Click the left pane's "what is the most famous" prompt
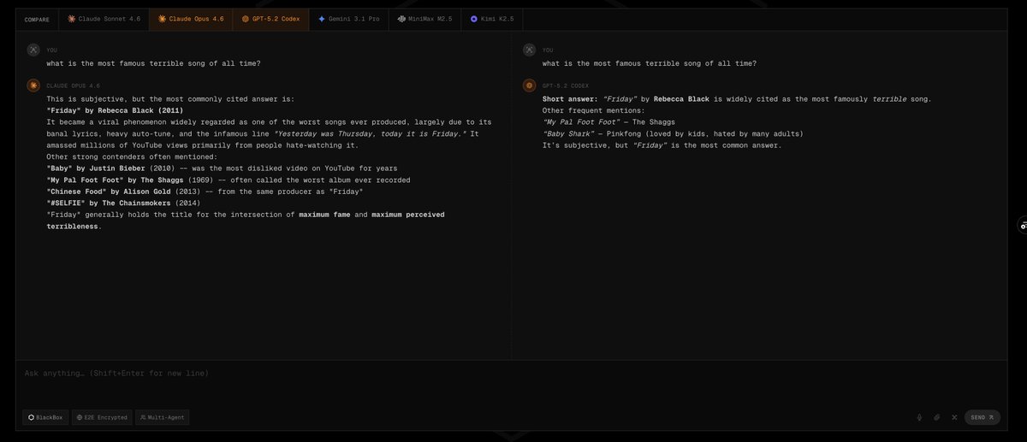Viewport: 1027px width, 442px height. coord(153,63)
